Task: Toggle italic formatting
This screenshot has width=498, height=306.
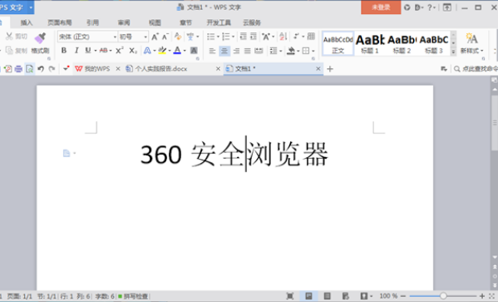Action: coord(76,50)
